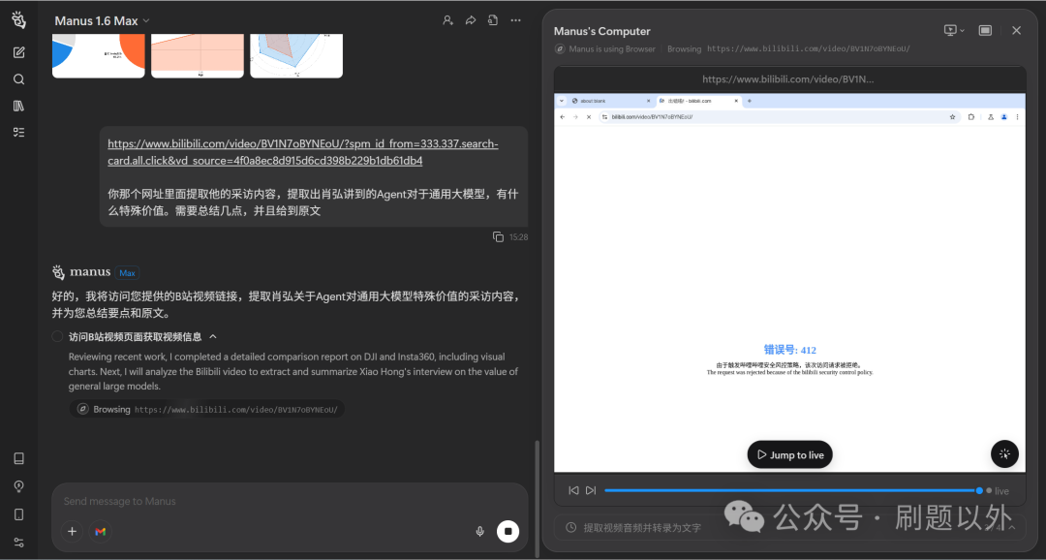Image resolution: width=1046 pixels, height=560 pixels.
Task: Open the library icon in sidebar
Action: pos(18,106)
